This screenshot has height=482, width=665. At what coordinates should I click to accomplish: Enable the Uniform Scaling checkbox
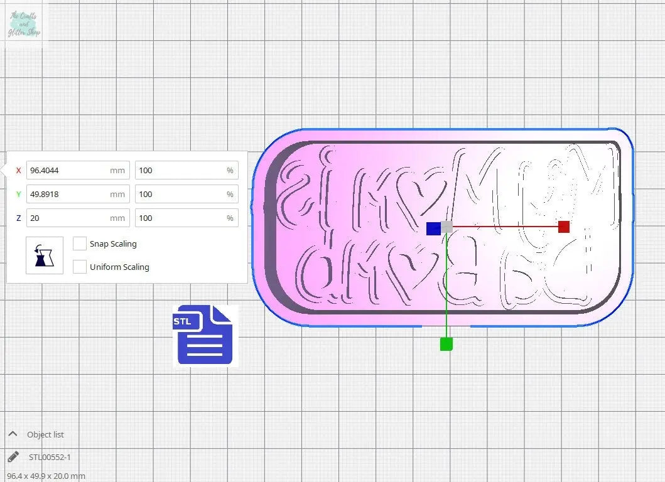pyautogui.click(x=80, y=267)
